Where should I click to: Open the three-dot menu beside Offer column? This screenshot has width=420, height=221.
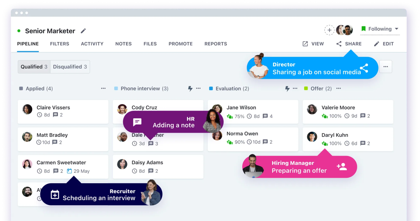(338, 88)
